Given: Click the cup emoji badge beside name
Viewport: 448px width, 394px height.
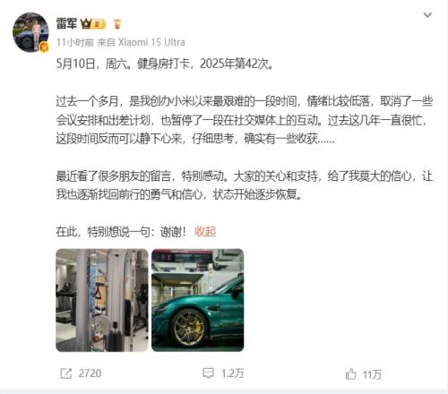Looking at the screenshot, I should click(x=117, y=24).
